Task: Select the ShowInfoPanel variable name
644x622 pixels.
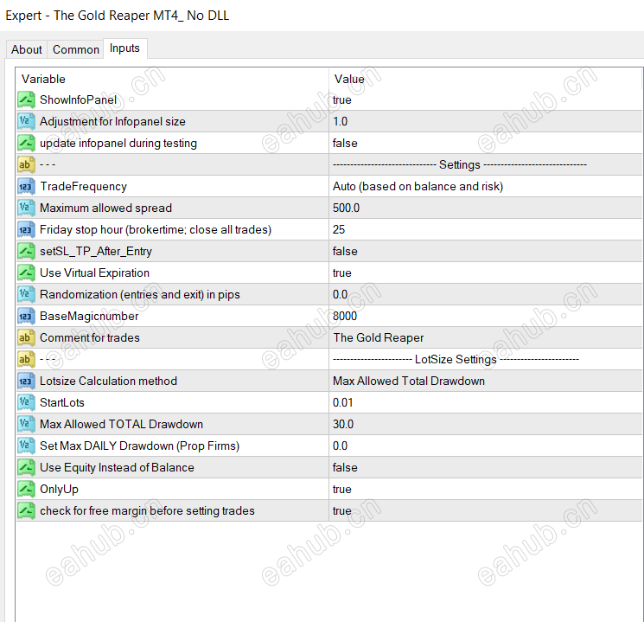Action: [x=78, y=99]
